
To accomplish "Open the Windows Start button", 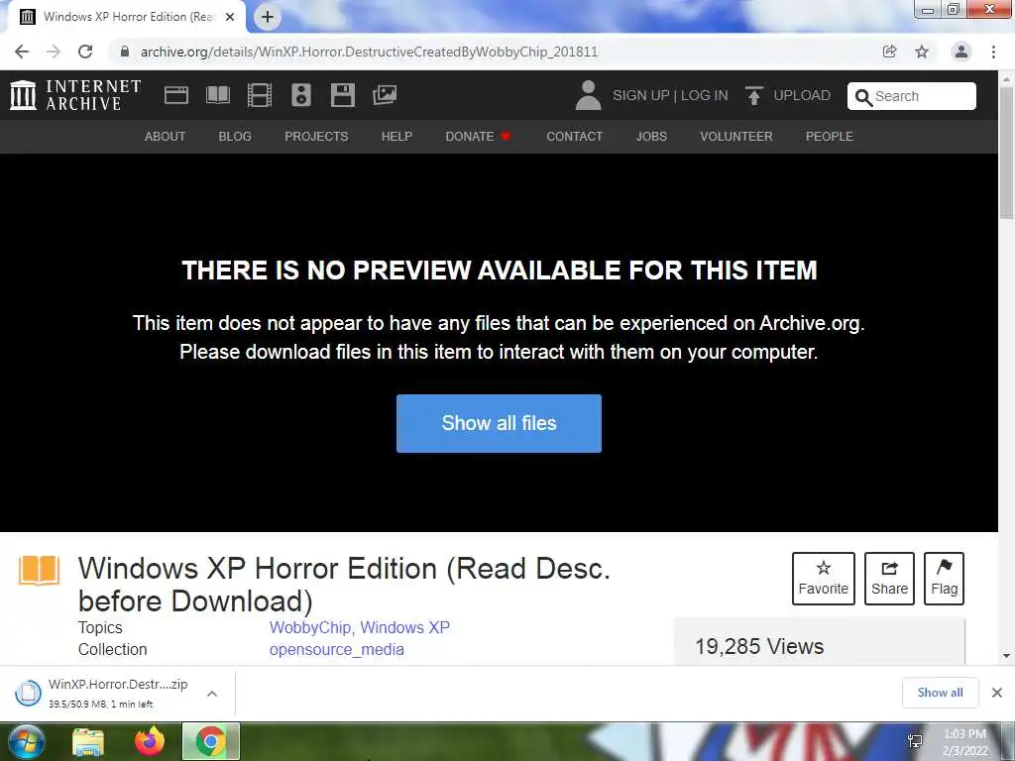I will [26, 741].
